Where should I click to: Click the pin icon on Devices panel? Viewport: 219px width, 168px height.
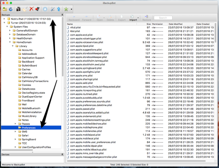click(x=62, y=154)
